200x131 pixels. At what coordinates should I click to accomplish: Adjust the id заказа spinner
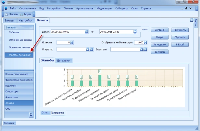point(72,42)
